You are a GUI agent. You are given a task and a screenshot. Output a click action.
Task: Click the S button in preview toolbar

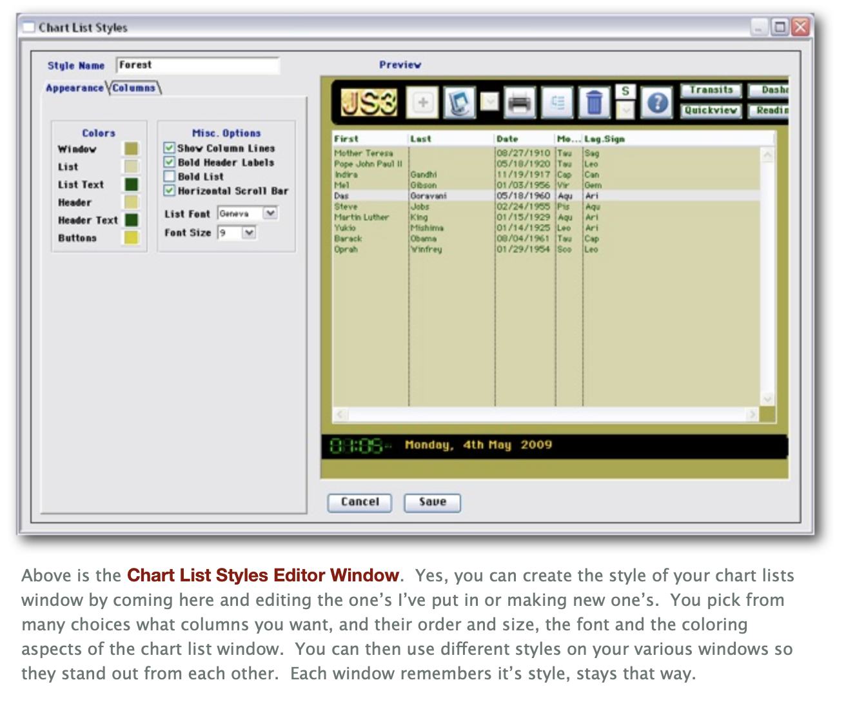point(625,92)
